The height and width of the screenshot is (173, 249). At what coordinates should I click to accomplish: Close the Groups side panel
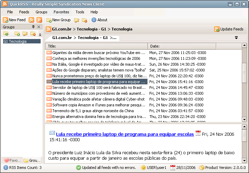coord(39,27)
